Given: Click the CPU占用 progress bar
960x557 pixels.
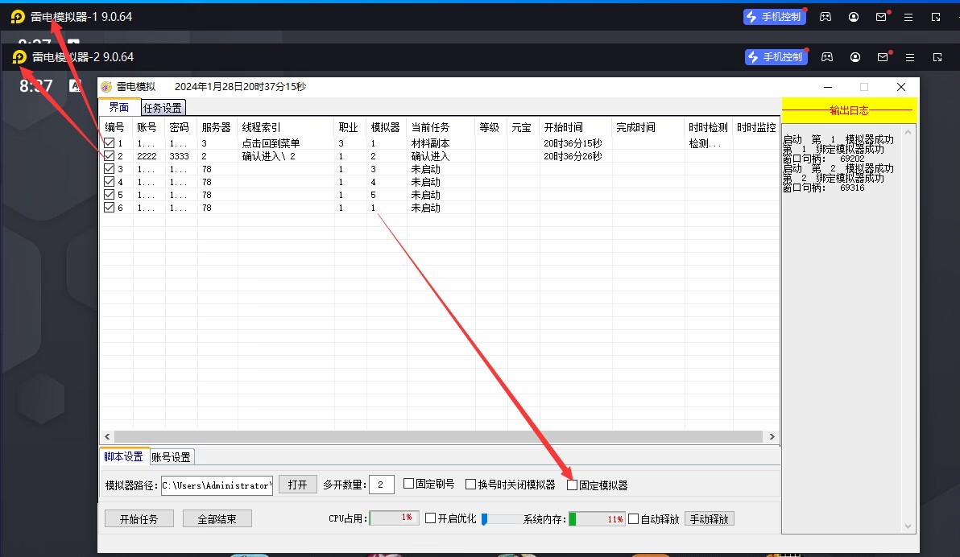Looking at the screenshot, I should [395, 518].
